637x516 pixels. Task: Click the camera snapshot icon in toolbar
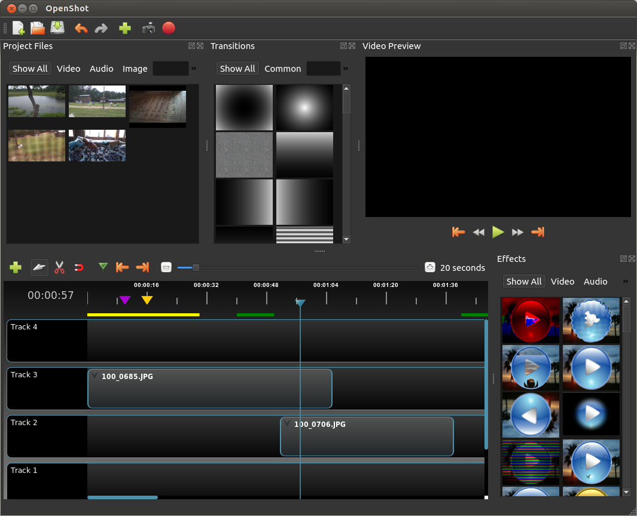(x=148, y=28)
